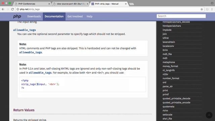Open the levenshtein sidebar link
The height and width of the screenshot is (121, 215).
[x=169, y=42]
